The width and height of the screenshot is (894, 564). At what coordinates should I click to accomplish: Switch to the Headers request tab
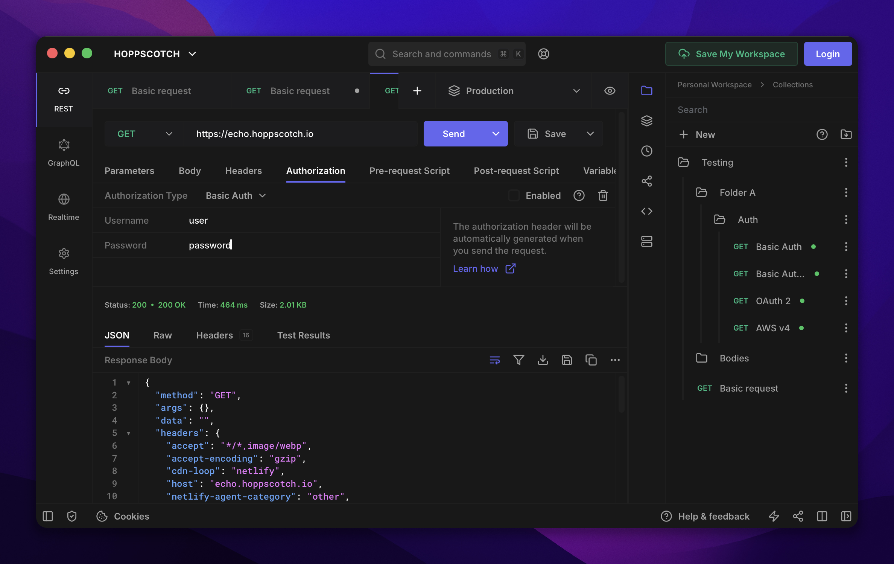coord(243,171)
